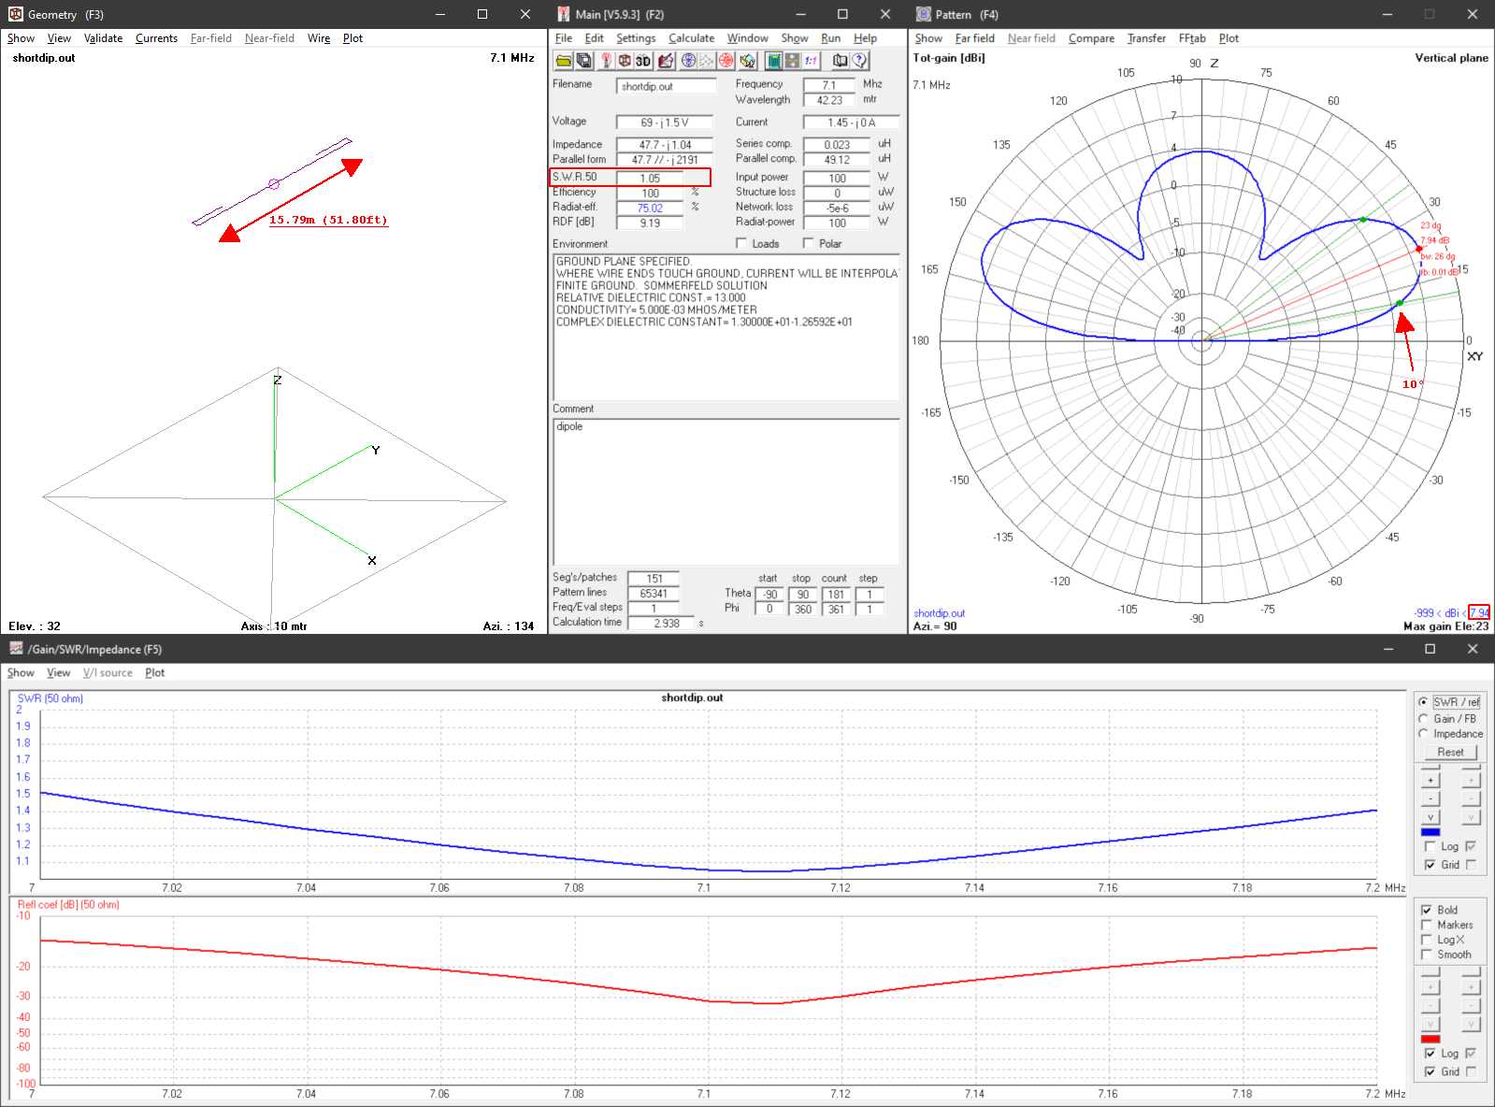Enable the Markers checkbox
Image resolution: width=1495 pixels, height=1107 pixels.
click(x=1427, y=925)
